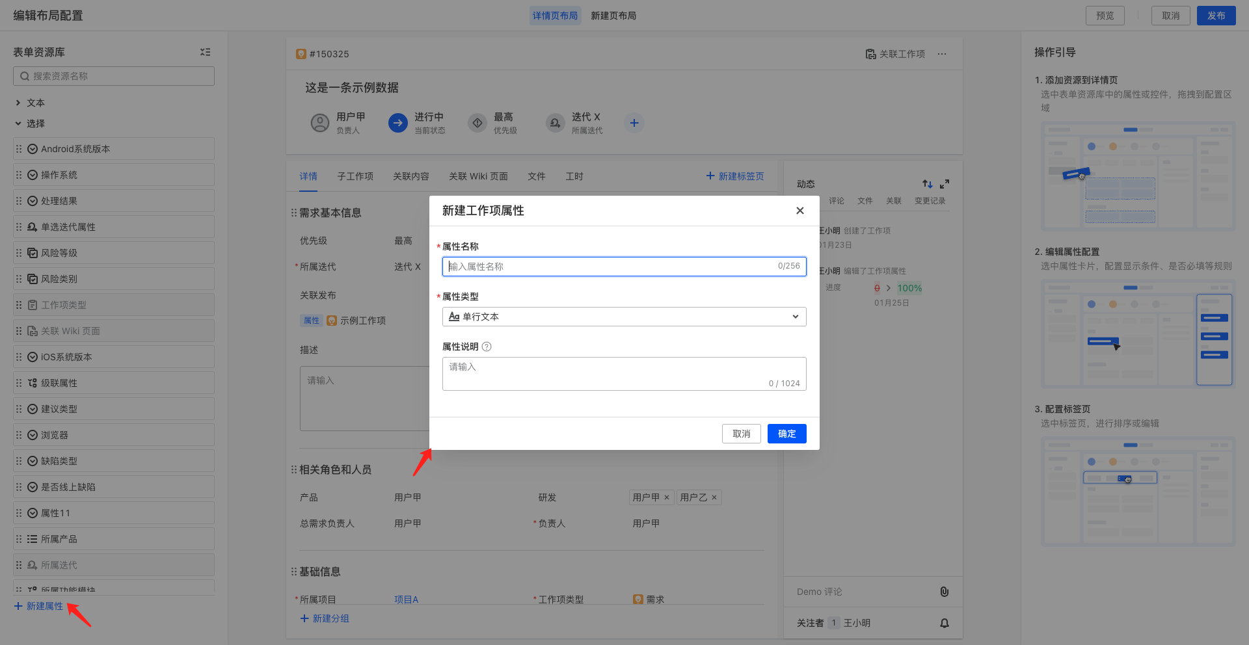Image resolution: width=1249 pixels, height=645 pixels.
Task: Click the 用户甲 avatar icon
Action: (320, 123)
